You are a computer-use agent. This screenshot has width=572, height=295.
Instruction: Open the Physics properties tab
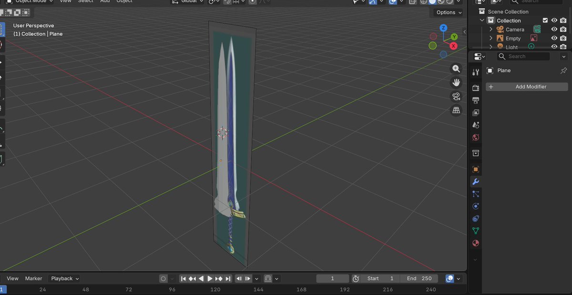pyautogui.click(x=475, y=206)
